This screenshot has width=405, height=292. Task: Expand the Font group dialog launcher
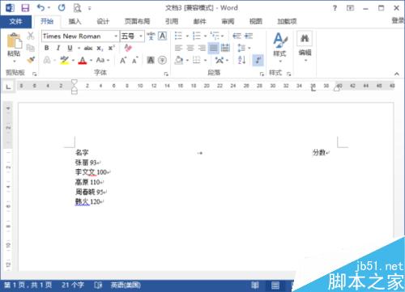click(x=166, y=74)
